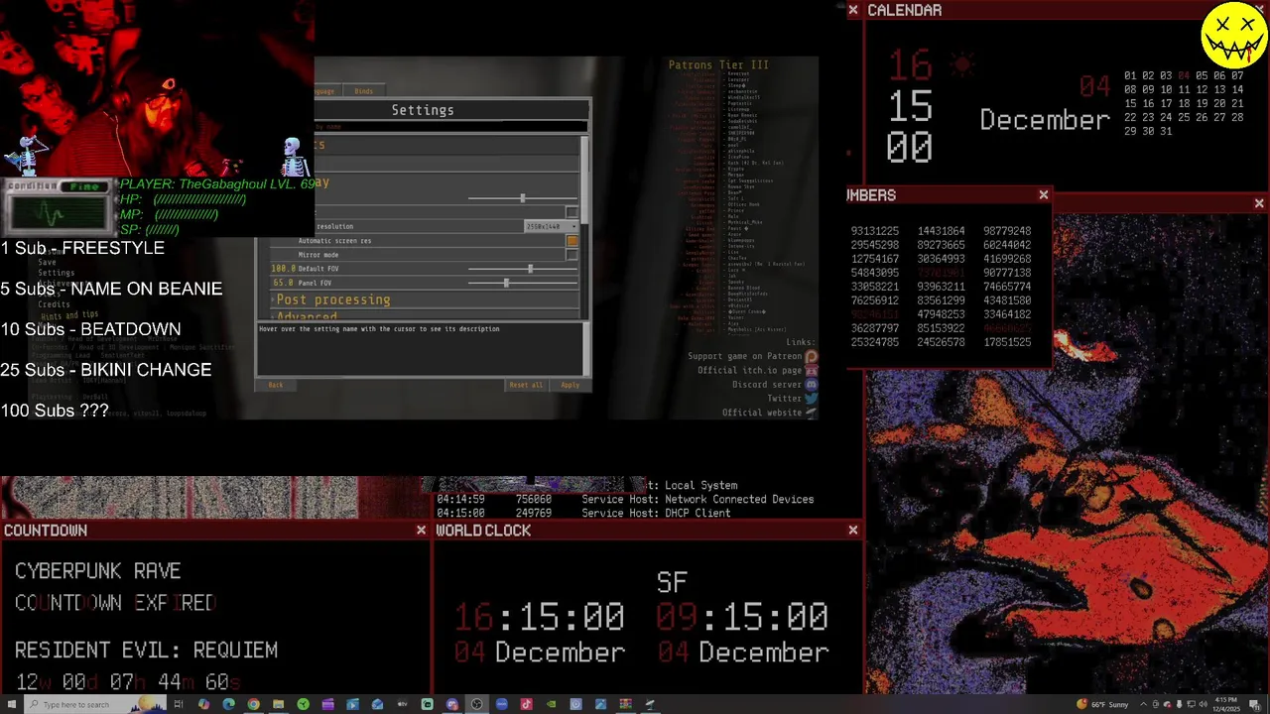
Task: Select Hints and tips menu entry
Action: [69, 315]
